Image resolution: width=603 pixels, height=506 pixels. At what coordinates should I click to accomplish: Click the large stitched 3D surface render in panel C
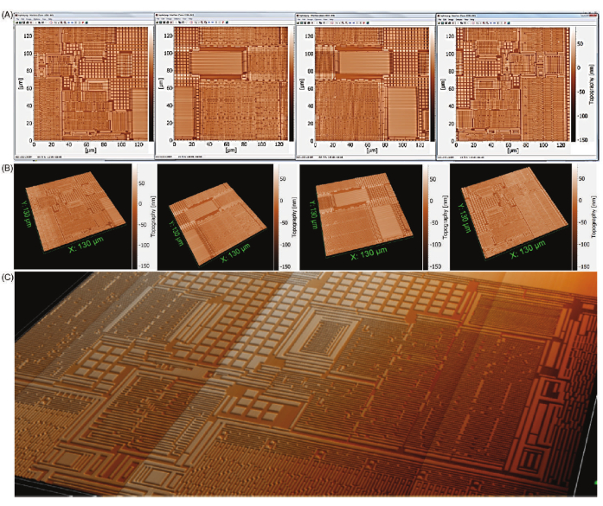point(305,384)
